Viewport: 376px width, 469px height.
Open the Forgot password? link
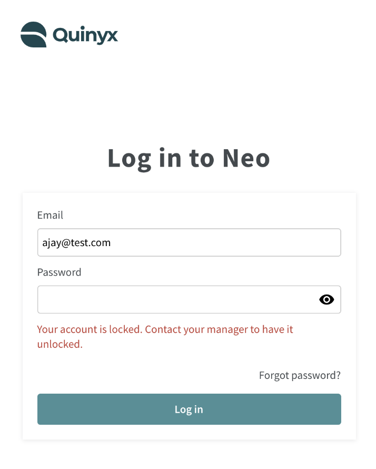(x=300, y=375)
